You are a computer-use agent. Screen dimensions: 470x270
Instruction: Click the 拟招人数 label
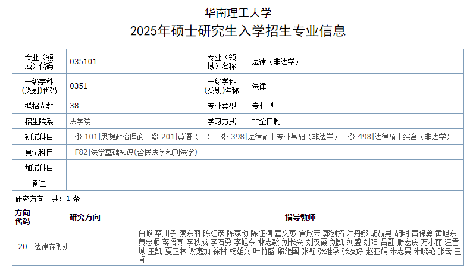[39, 106]
